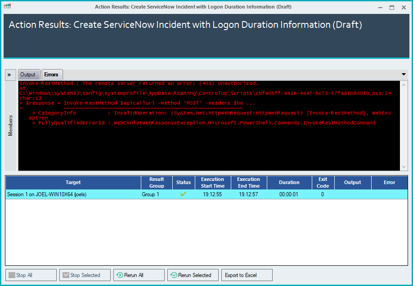Sort by Execution End Time header
The width and height of the screenshot is (413, 286).
[x=249, y=183]
